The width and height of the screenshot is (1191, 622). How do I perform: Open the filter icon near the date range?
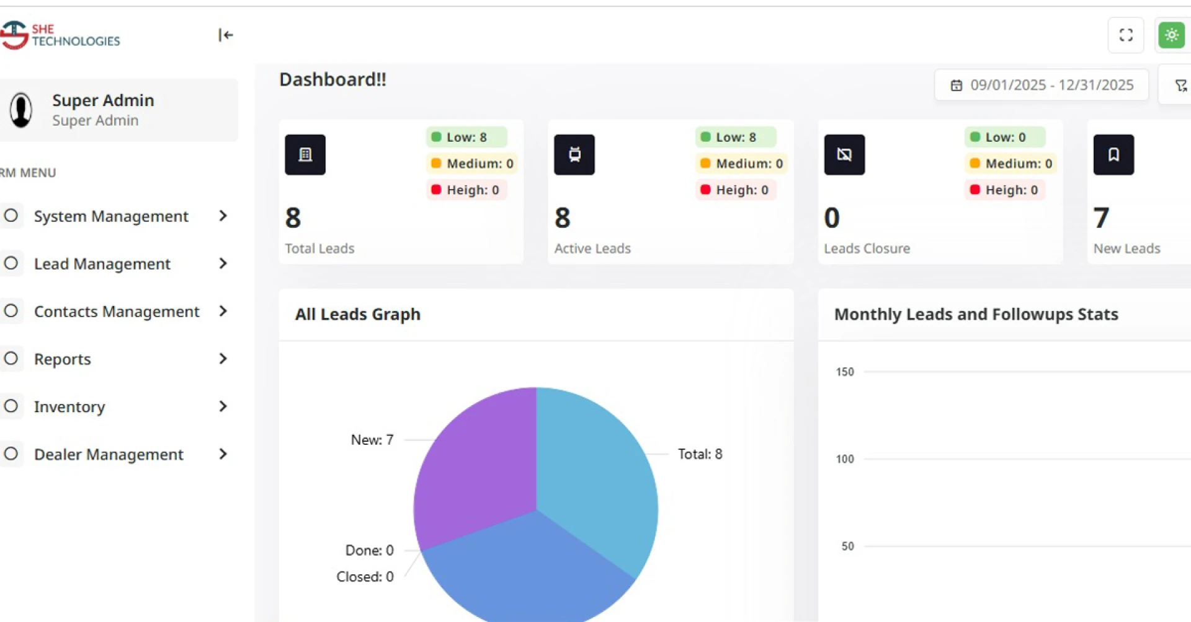tap(1180, 85)
